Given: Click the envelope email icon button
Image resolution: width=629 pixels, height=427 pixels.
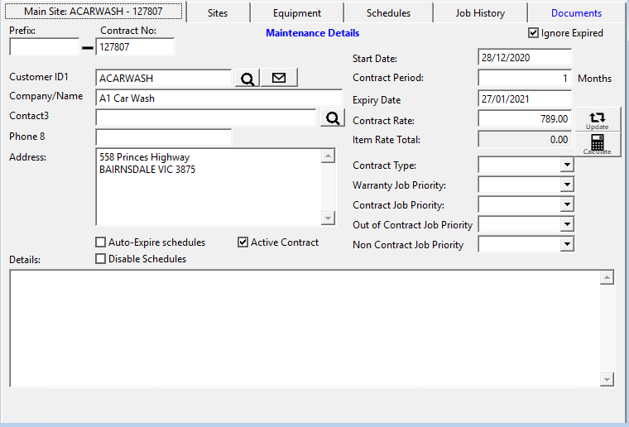Looking at the screenshot, I should coord(279,79).
